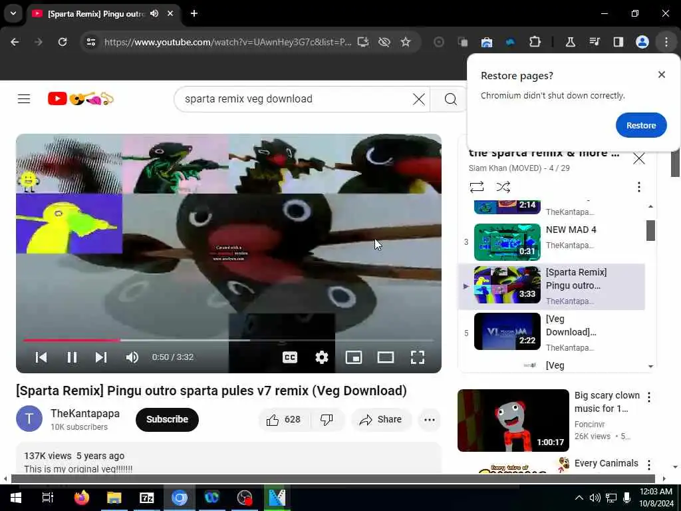The width and height of the screenshot is (681, 511).
Task: Open Chrome Labs flask icon
Action: 570,42
